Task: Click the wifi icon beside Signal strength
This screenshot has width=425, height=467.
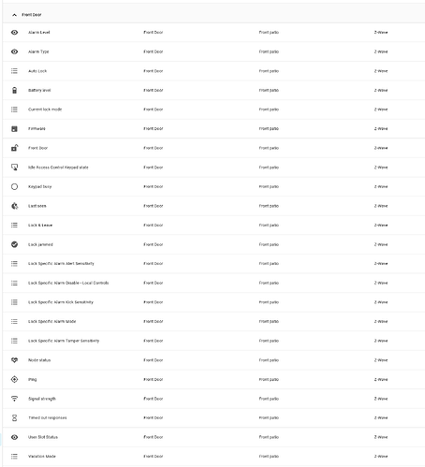Action: point(14,399)
